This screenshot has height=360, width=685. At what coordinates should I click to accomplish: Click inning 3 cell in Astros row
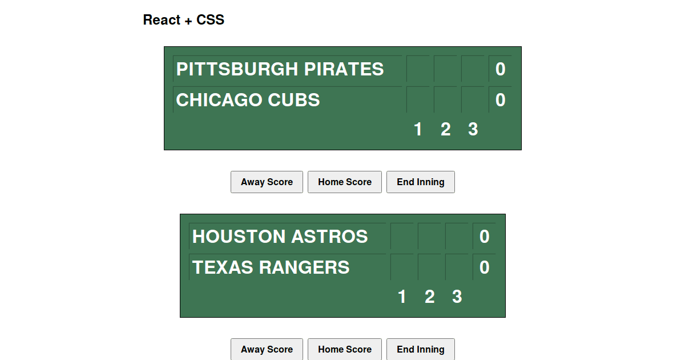point(457,237)
